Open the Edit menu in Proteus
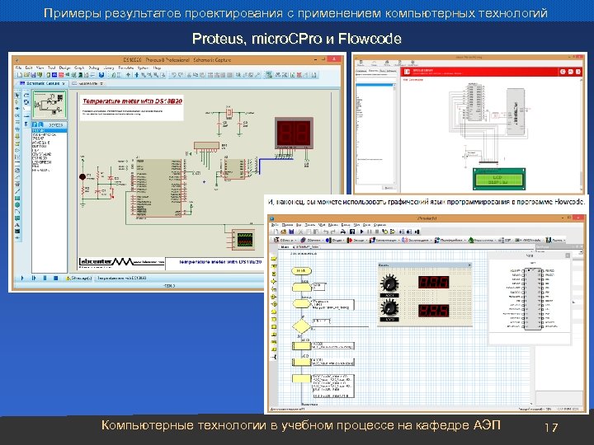The width and height of the screenshot is (594, 445). [29, 68]
